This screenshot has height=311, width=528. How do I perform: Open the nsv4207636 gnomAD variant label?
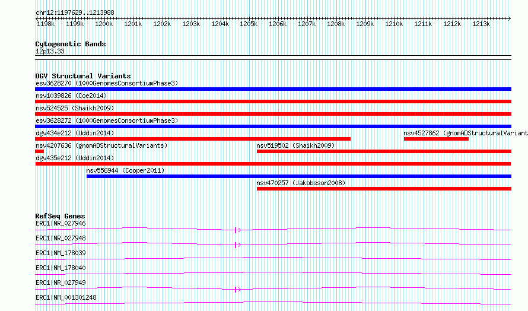coord(101,145)
